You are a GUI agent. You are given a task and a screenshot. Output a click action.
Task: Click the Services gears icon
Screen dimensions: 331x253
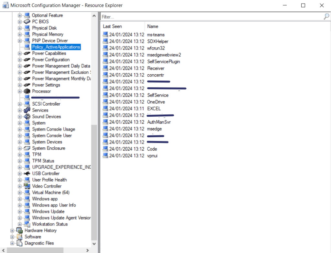point(27,110)
